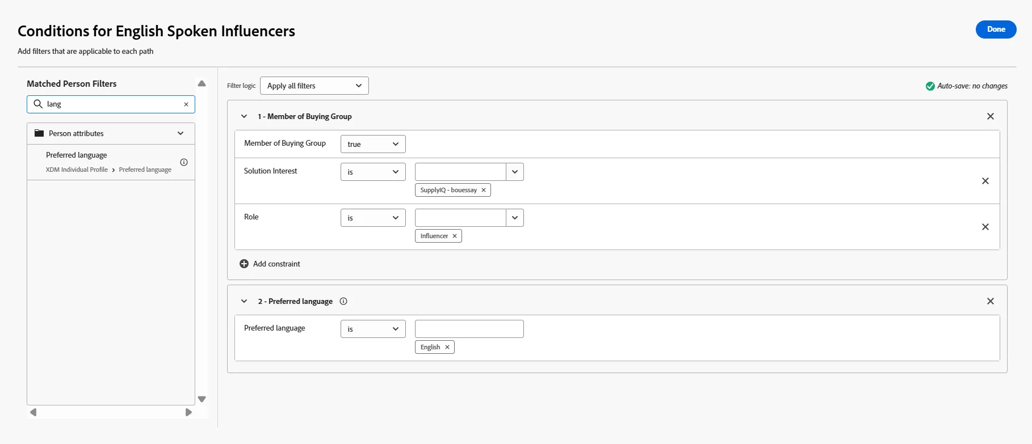Click the Role value input field
This screenshot has height=444, width=1032.
[460, 218]
